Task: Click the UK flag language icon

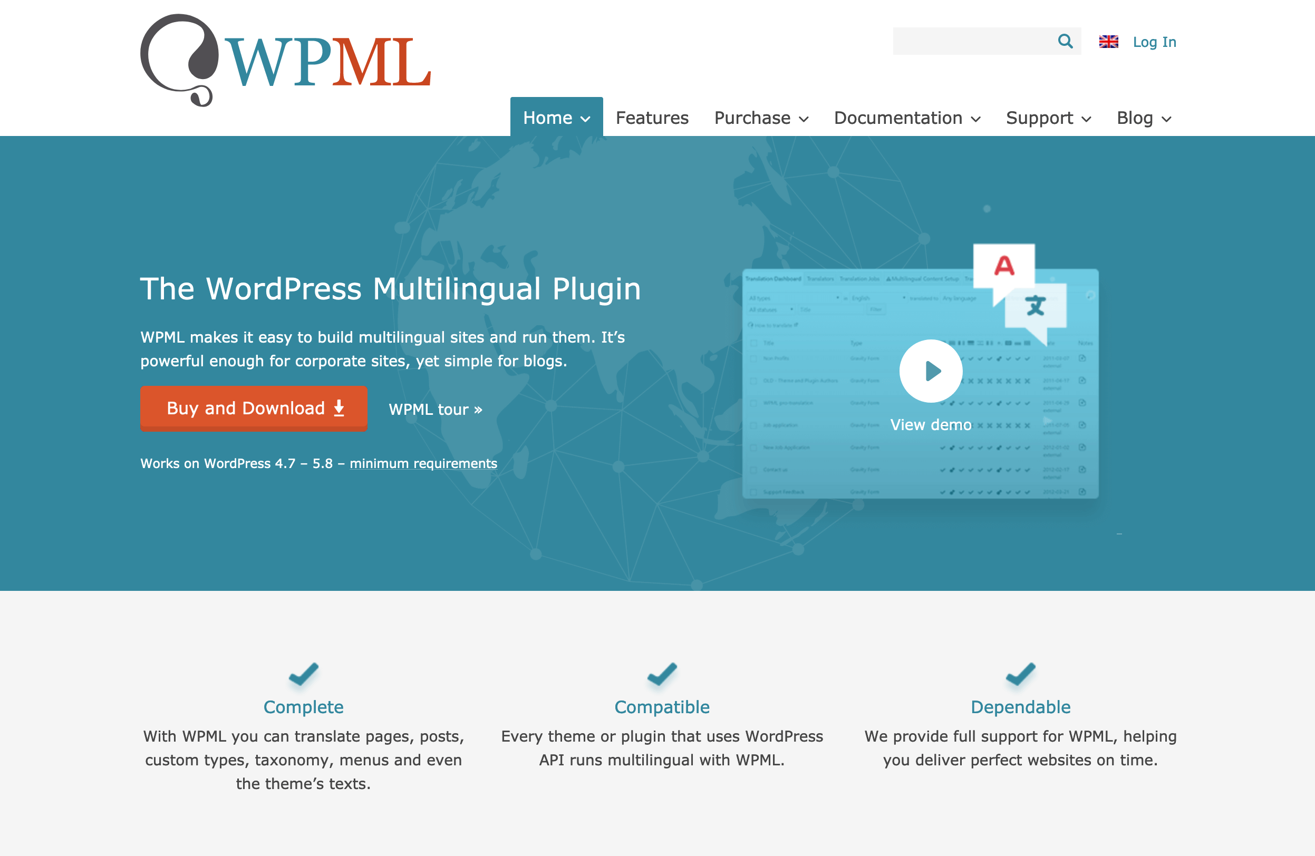Action: click(x=1107, y=41)
